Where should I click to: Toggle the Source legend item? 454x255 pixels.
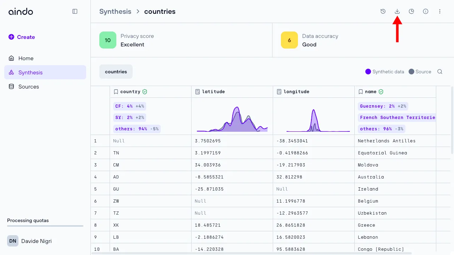tap(420, 72)
